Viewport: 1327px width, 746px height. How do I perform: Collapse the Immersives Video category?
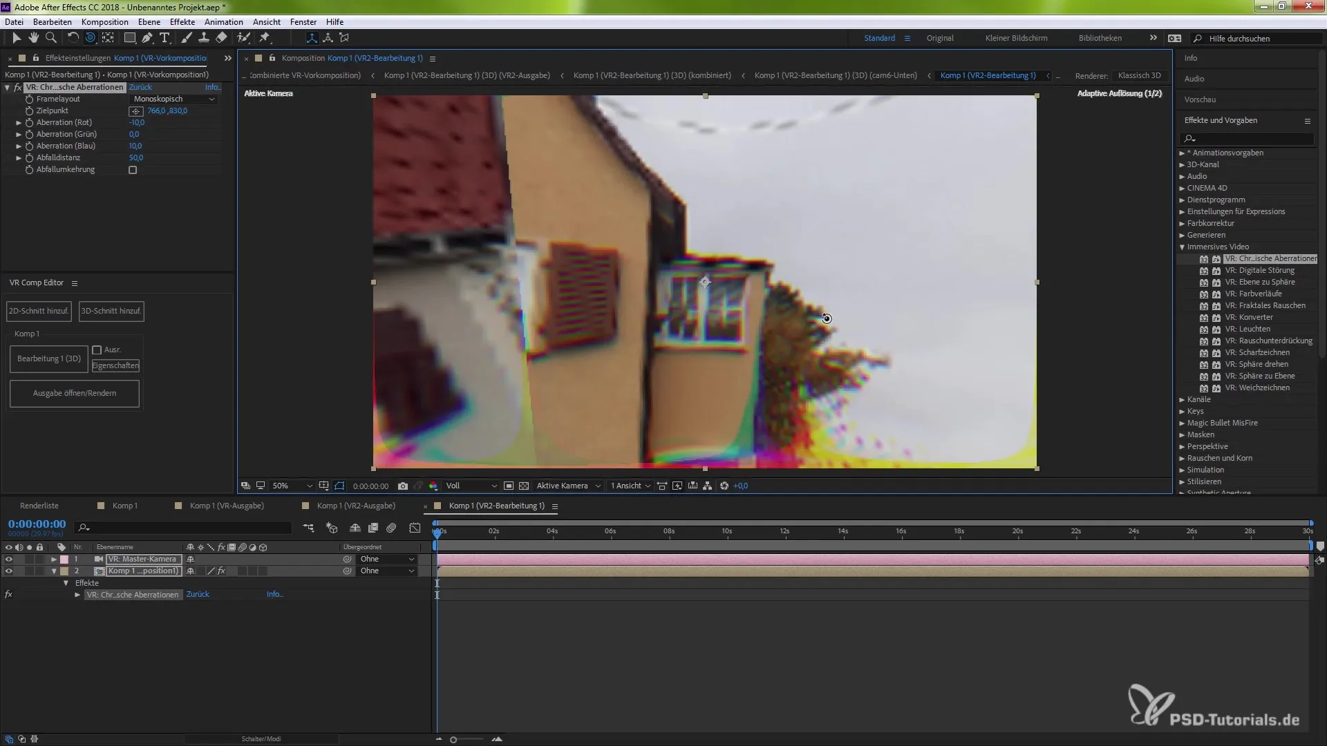pyautogui.click(x=1182, y=247)
